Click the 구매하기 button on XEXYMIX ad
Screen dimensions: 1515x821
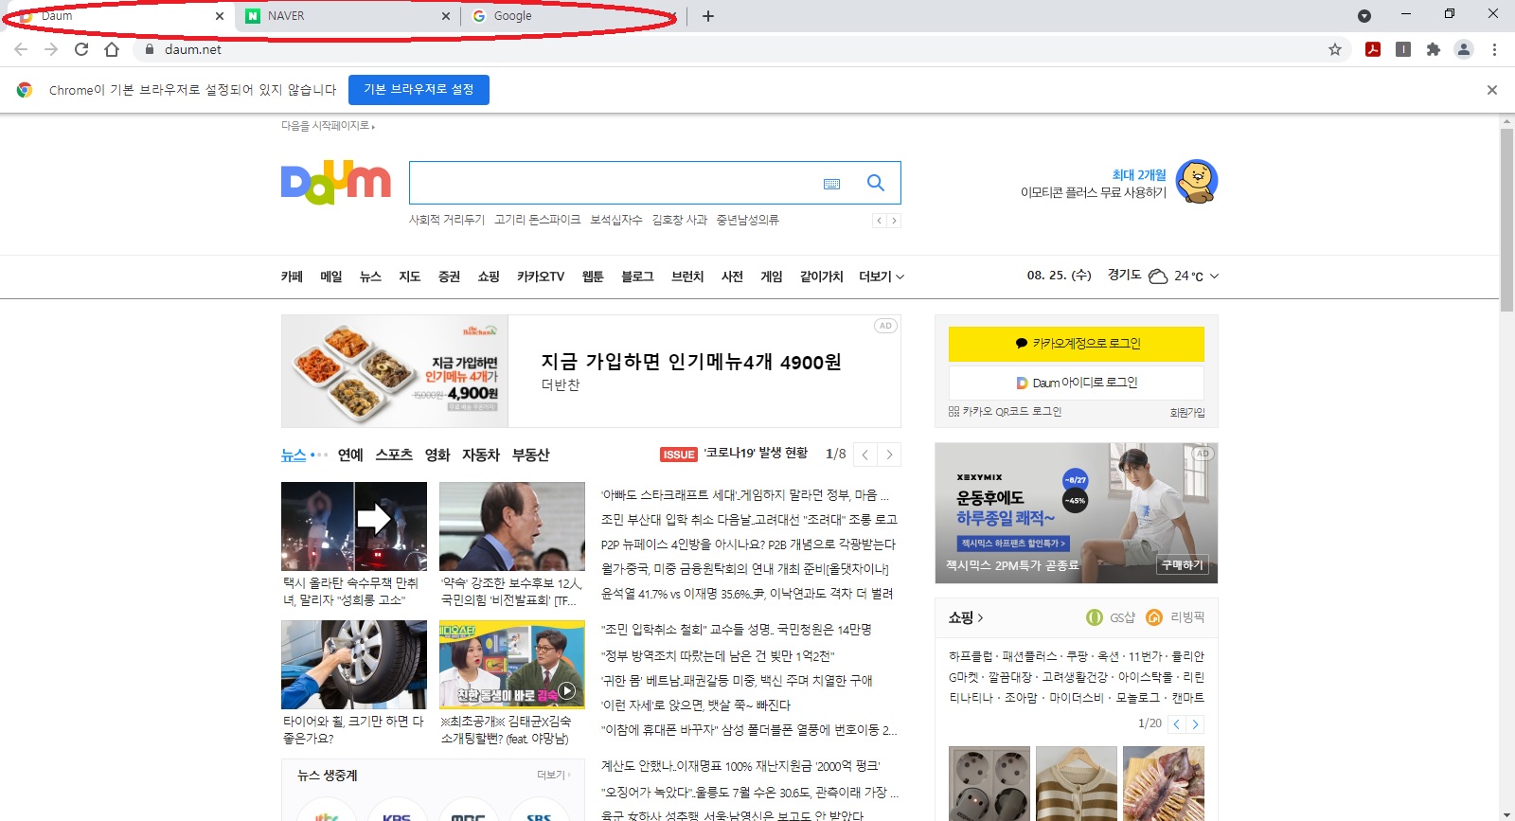point(1183,565)
